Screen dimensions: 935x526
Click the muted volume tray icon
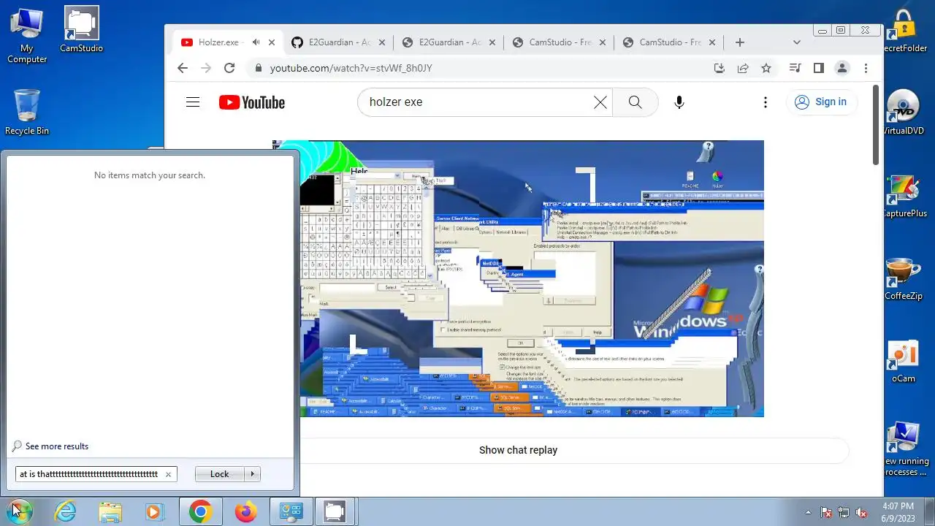(861, 512)
